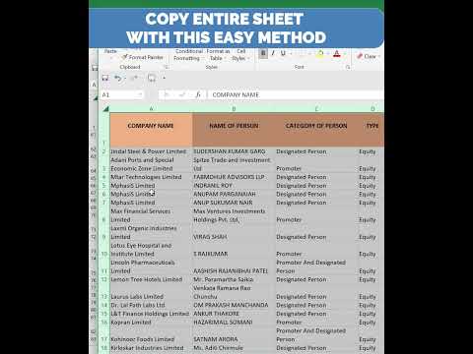Select cell Dr. Lal Path Labs Ltd

pyautogui.click(x=151, y=305)
